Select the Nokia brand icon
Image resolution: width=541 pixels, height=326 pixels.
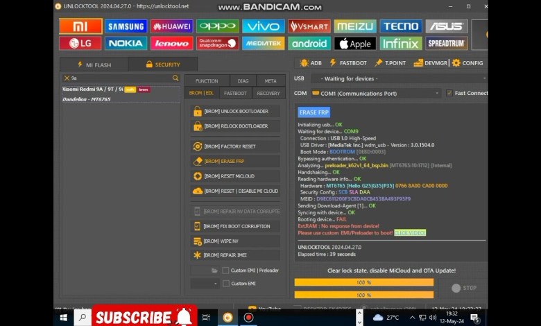(x=126, y=44)
